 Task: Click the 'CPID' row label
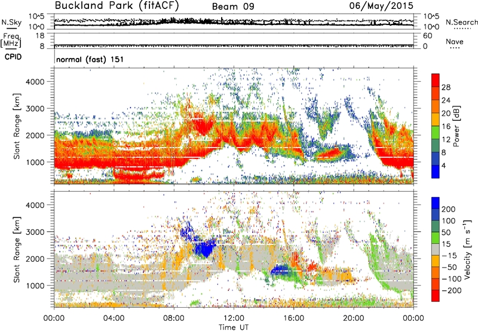13,57
